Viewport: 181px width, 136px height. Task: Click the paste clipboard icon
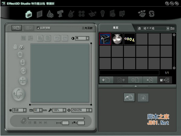coord(47,38)
